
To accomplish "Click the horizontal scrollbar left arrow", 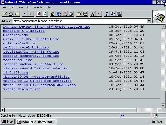I will [x=3, y=110].
